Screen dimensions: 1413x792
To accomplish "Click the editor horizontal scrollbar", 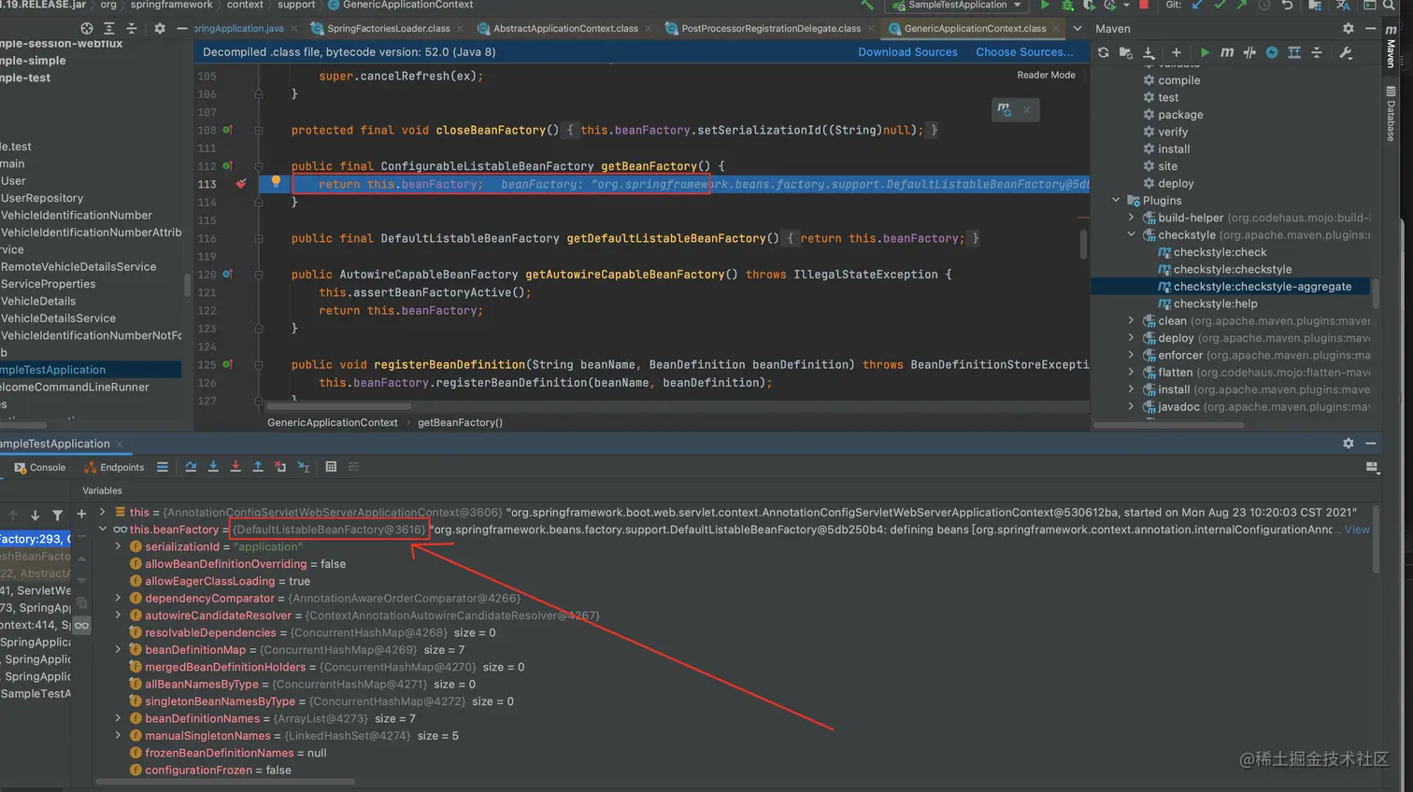I will (338, 406).
